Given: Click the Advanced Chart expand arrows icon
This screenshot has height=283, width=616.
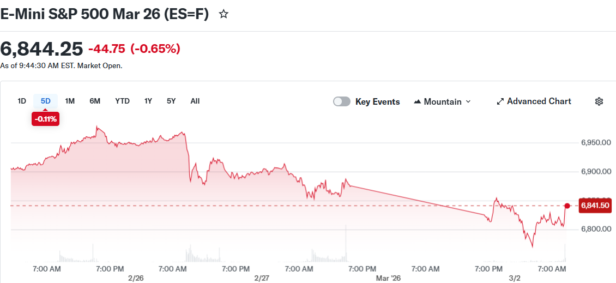Looking at the screenshot, I should click(x=500, y=101).
